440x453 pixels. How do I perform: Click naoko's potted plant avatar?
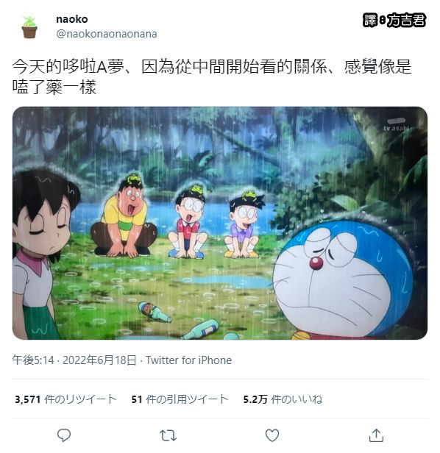click(29, 27)
